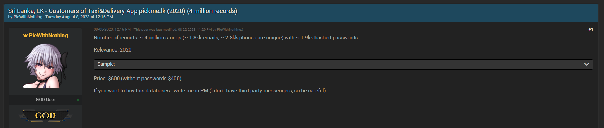Click the write me in PM sentence
Screen dimensions: 604x128
tap(209, 91)
